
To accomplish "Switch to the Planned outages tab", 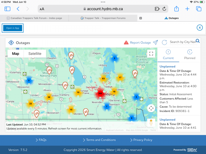I will point(190,55).
